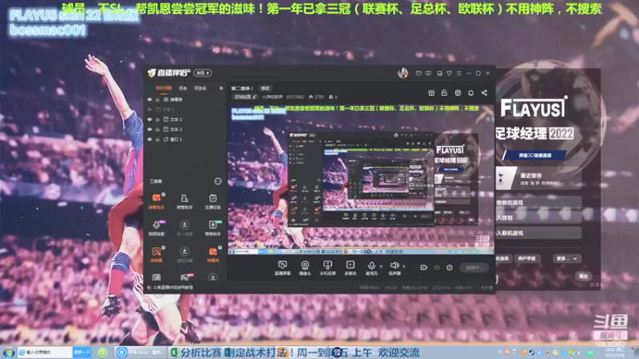The height and width of the screenshot is (359, 639).
Task: Click the 用户手册 button in launcher
Action: click(x=527, y=258)
